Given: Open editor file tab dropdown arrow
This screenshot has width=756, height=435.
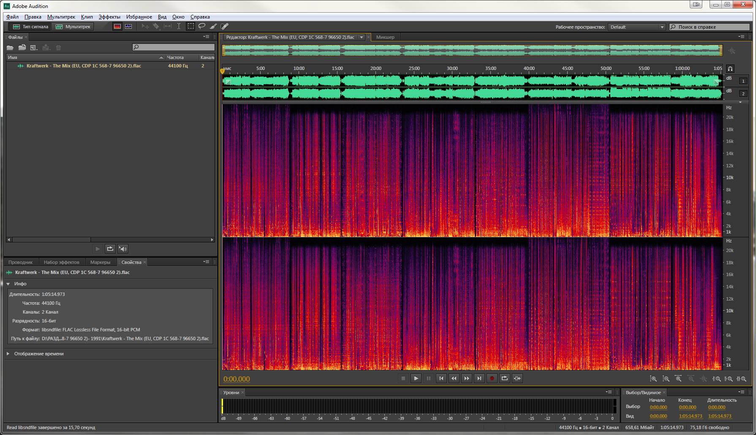Looking at the screenshot, I should (362, 37).
